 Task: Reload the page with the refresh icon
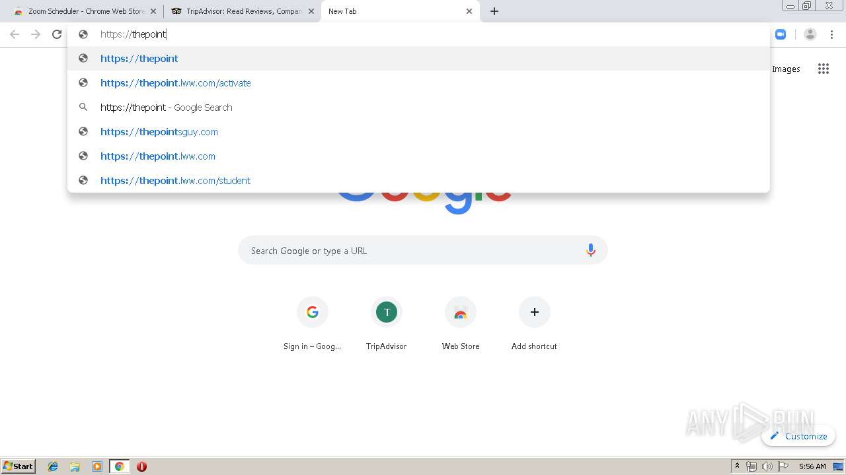click(57, 34)
